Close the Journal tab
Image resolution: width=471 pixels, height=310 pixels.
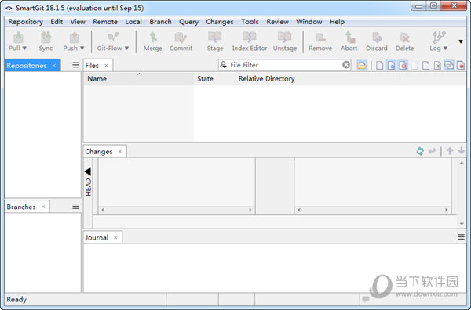(115, 237)
